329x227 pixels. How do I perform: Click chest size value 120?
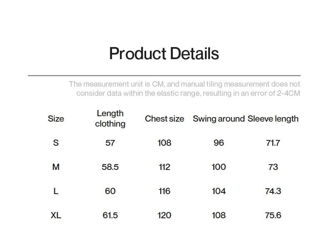coord(164,215)
